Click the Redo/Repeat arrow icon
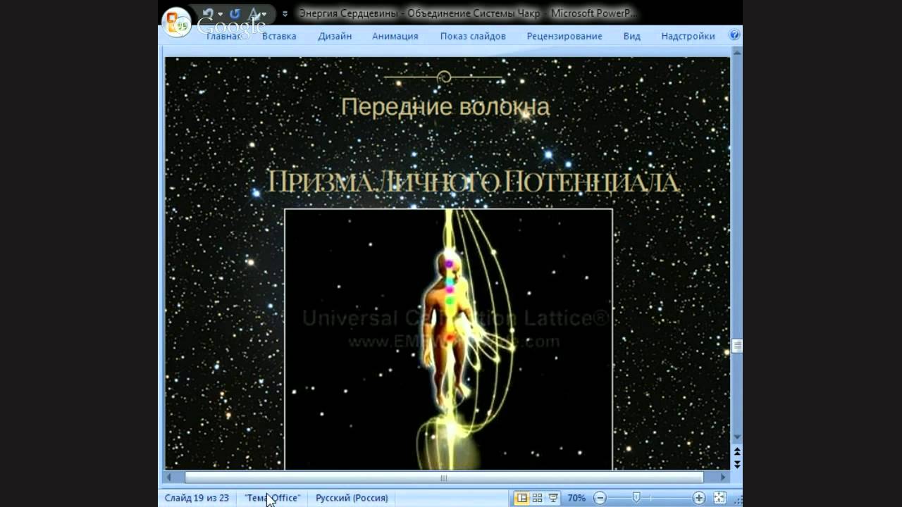The width and height of the screenshot is (902, 507). coord(235,13)
